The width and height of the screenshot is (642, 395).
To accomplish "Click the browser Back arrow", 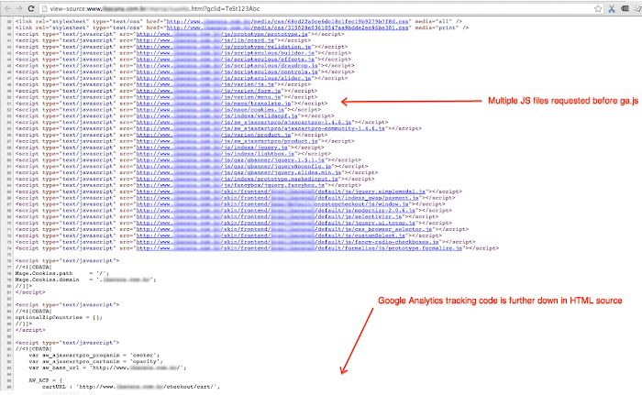I will click(8, 7).
